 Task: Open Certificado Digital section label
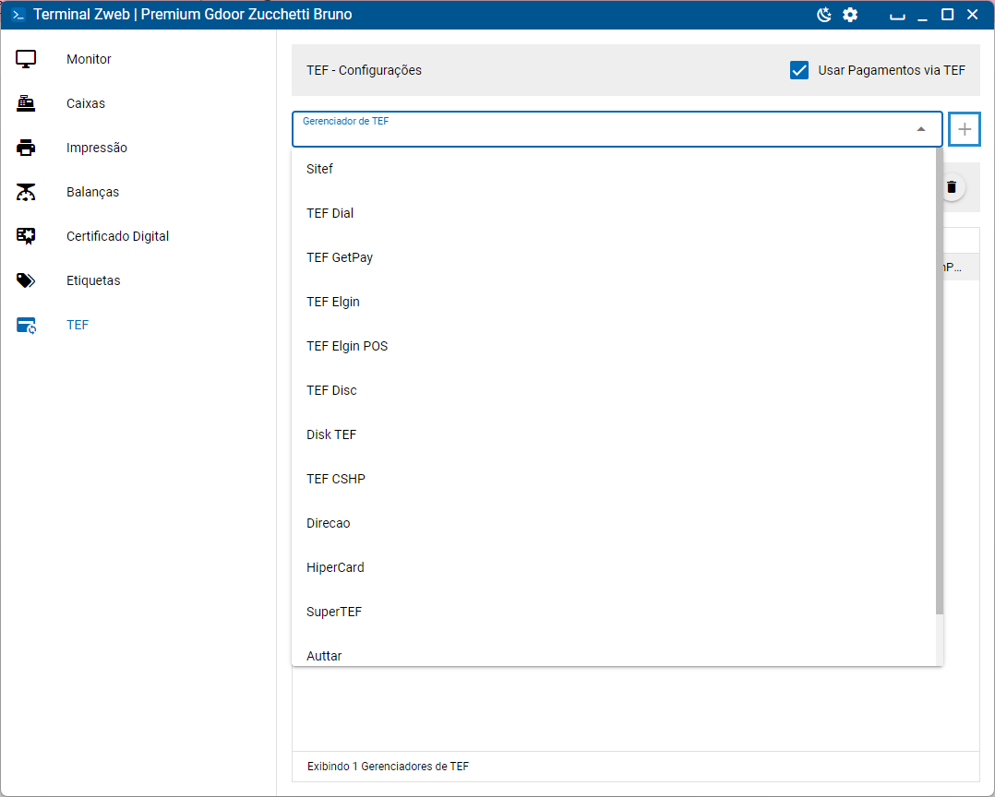click(x=117, y=236)
